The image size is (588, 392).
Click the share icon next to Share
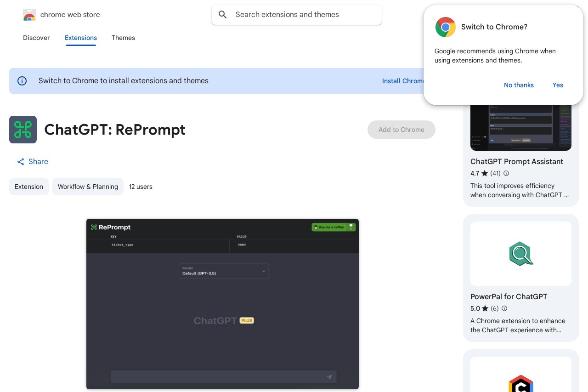[21, 162]
